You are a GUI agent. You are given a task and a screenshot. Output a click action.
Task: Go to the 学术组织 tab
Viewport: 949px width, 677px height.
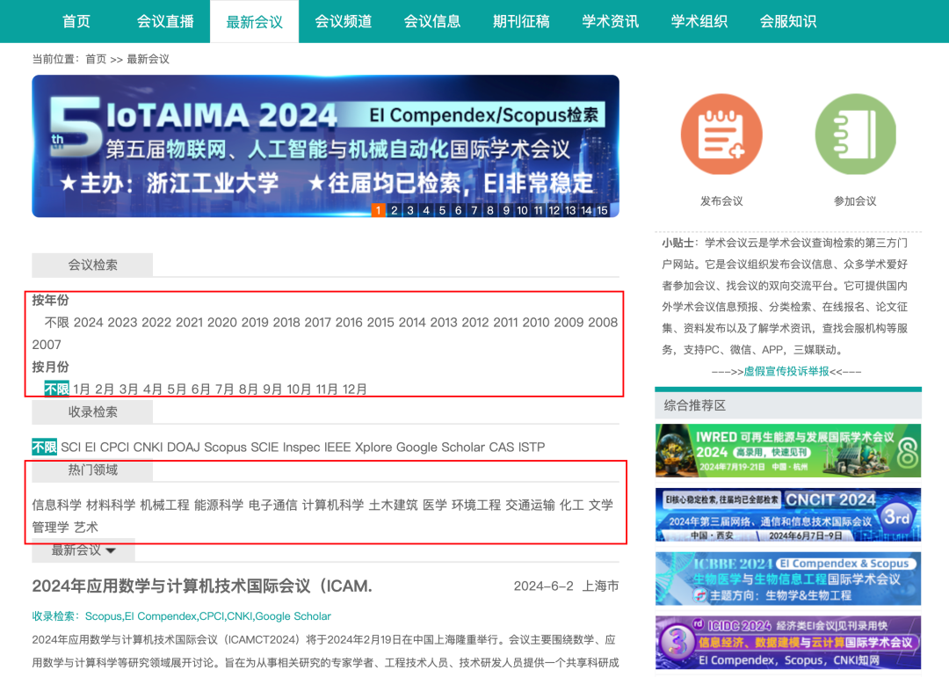click(x=699, y=21)
